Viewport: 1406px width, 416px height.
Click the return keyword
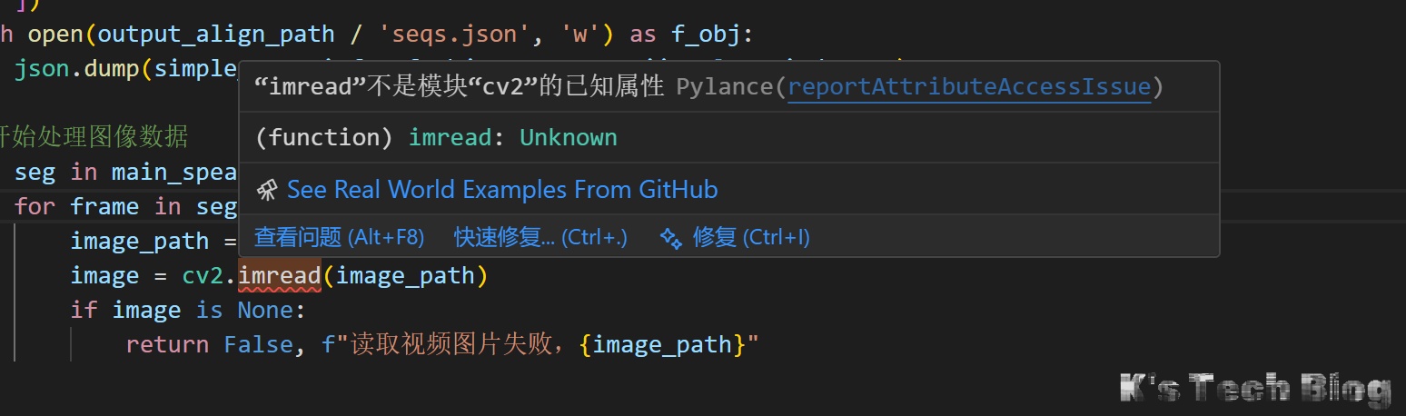point(167,345)
